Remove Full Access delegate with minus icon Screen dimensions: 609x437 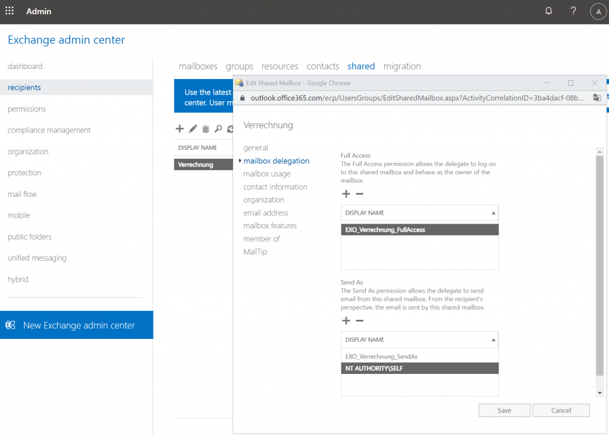(359, 194)
